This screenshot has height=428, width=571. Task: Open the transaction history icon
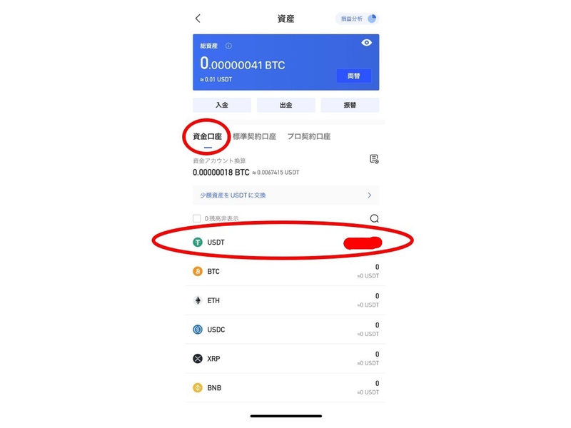click(374, 159)
